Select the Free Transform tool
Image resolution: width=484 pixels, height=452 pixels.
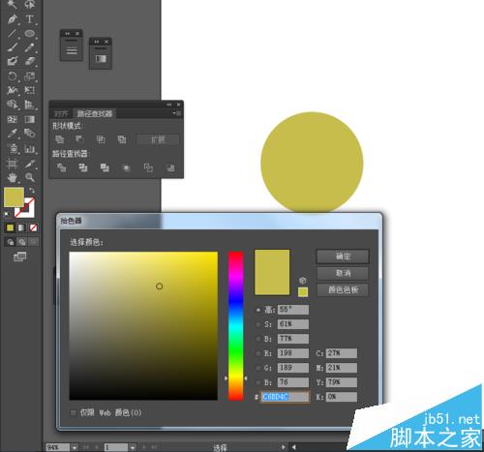(30, 90)
